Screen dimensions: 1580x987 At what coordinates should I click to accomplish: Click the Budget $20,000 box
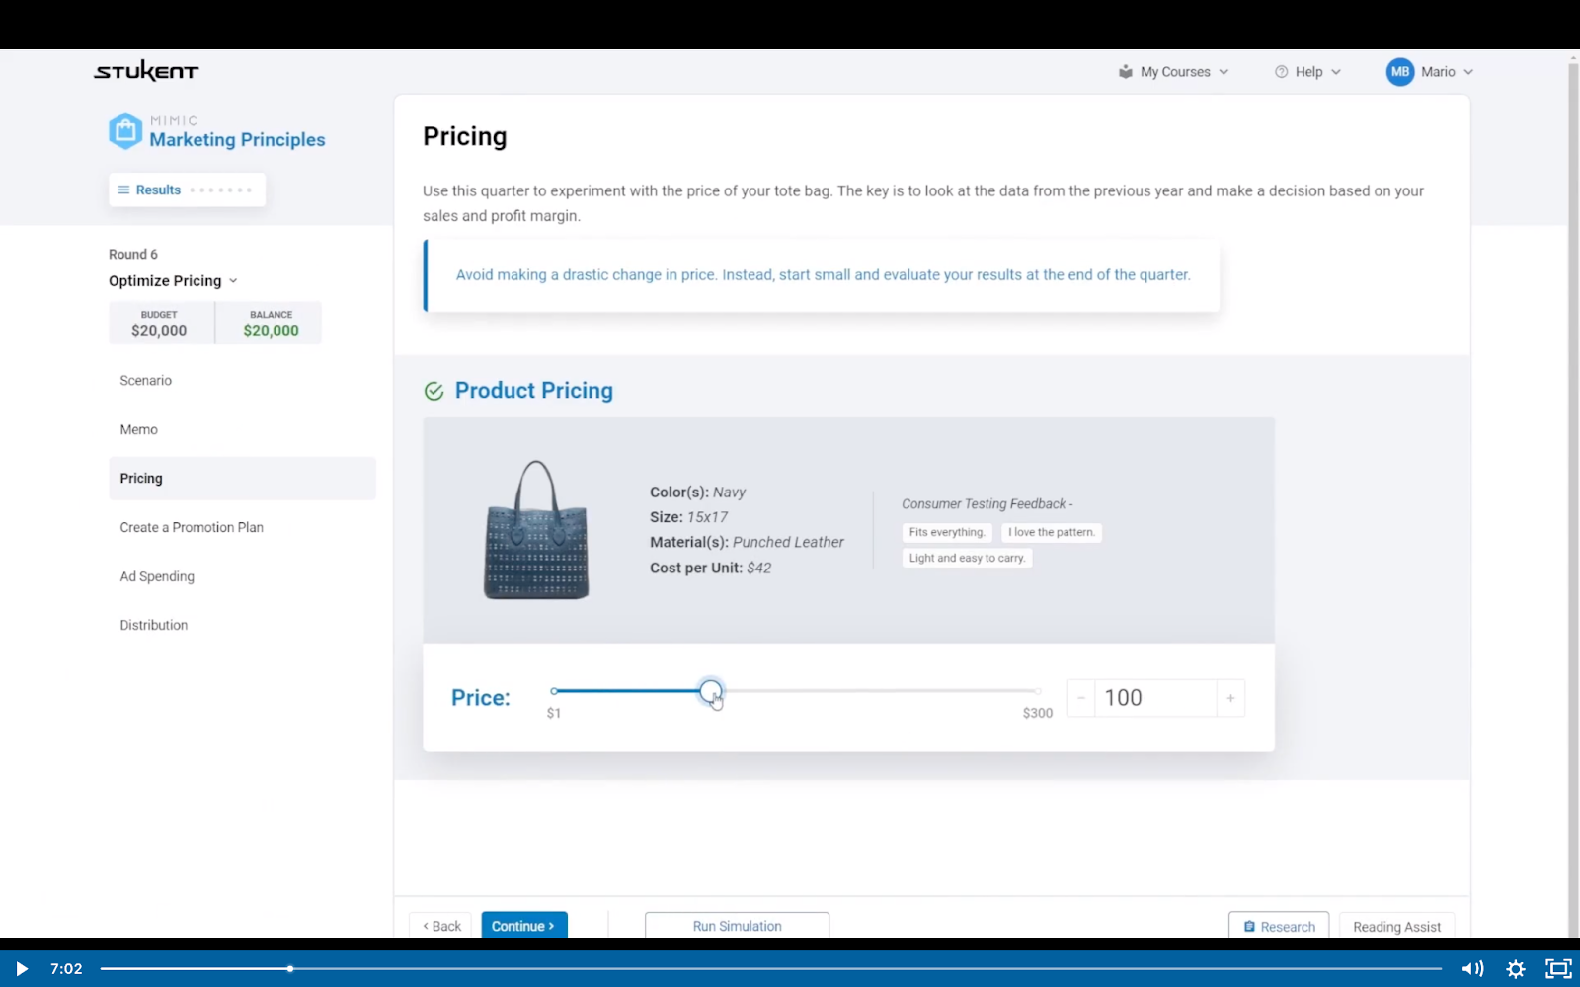[160, 324]
